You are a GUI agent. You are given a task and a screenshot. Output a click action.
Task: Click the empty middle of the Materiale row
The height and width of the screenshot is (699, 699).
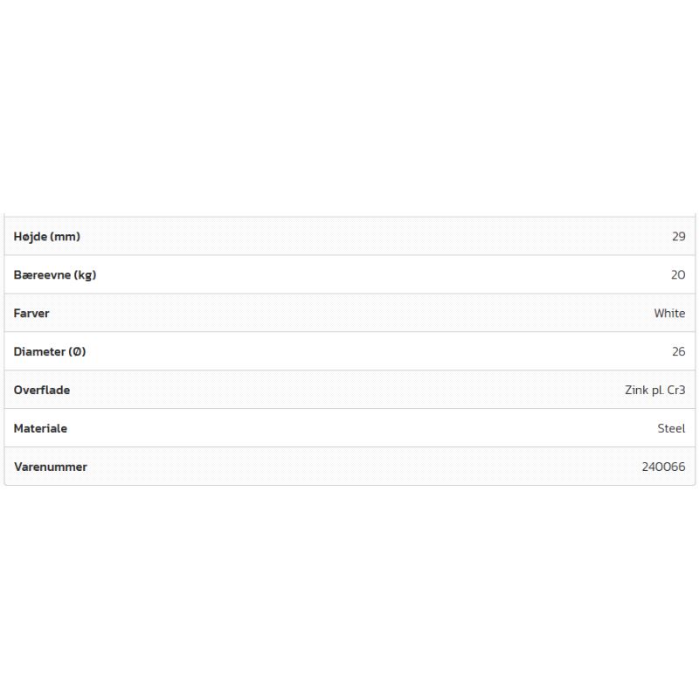[x=349, y=429]
